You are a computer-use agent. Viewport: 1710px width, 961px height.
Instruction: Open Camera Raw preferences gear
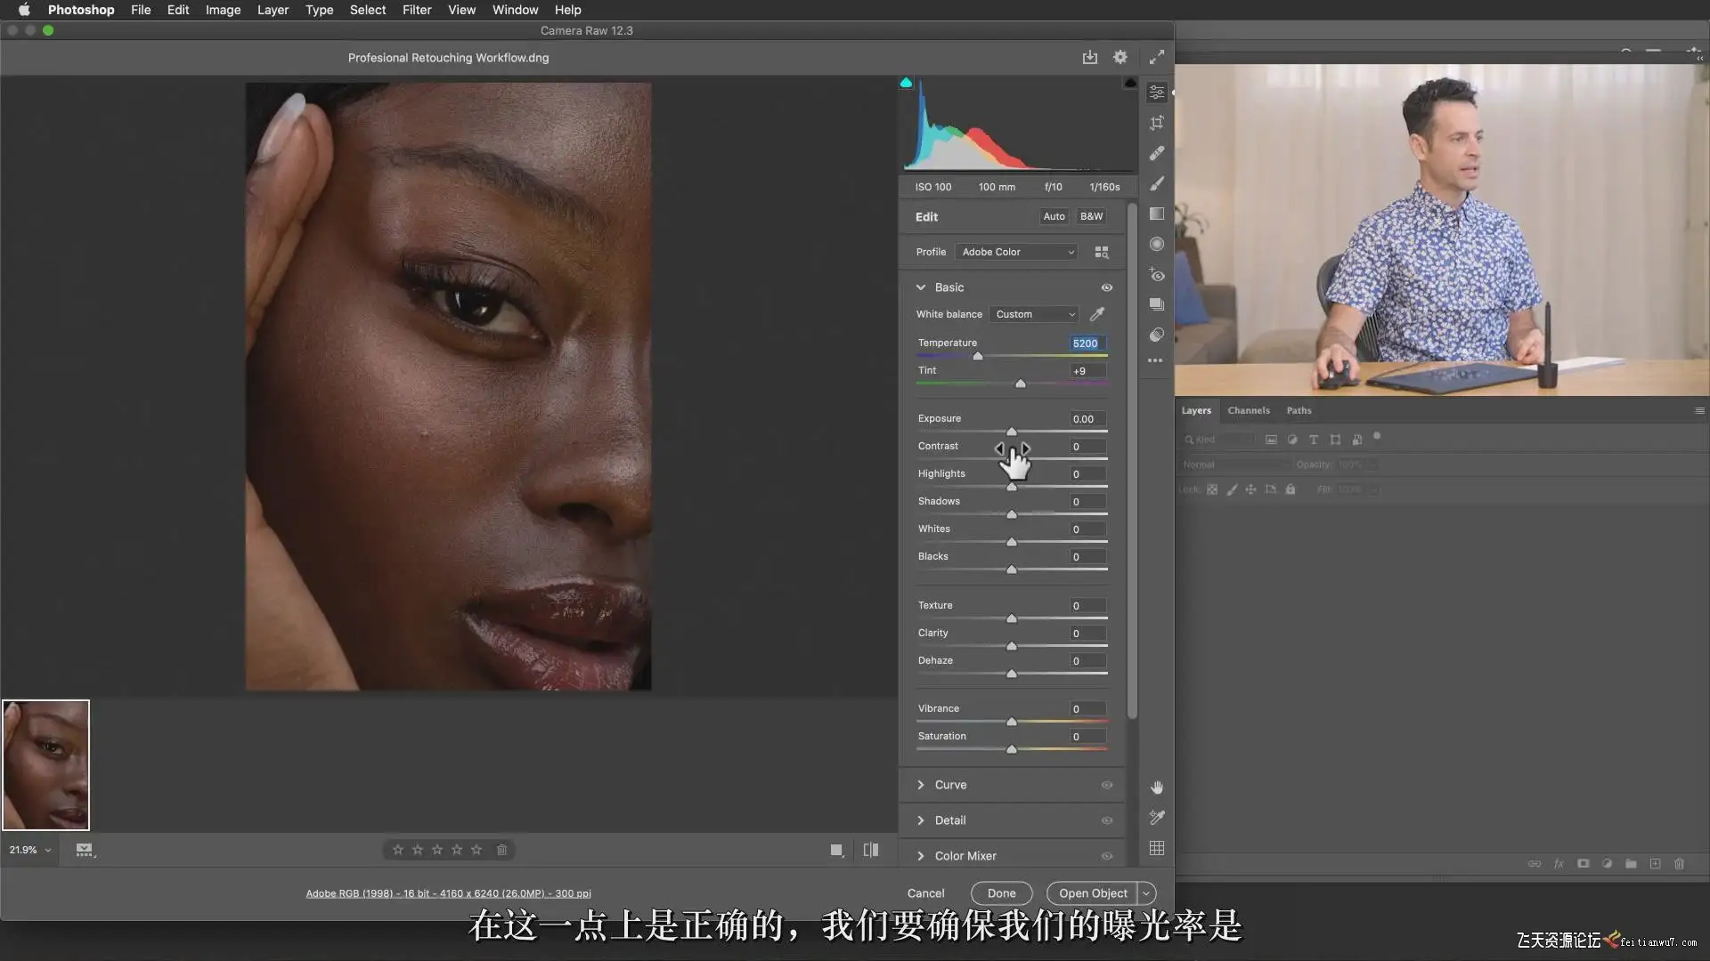coord(1120,57)
